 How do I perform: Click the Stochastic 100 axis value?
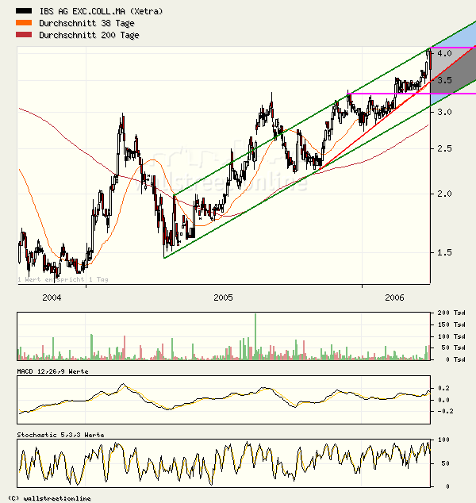tap(443, 440)
